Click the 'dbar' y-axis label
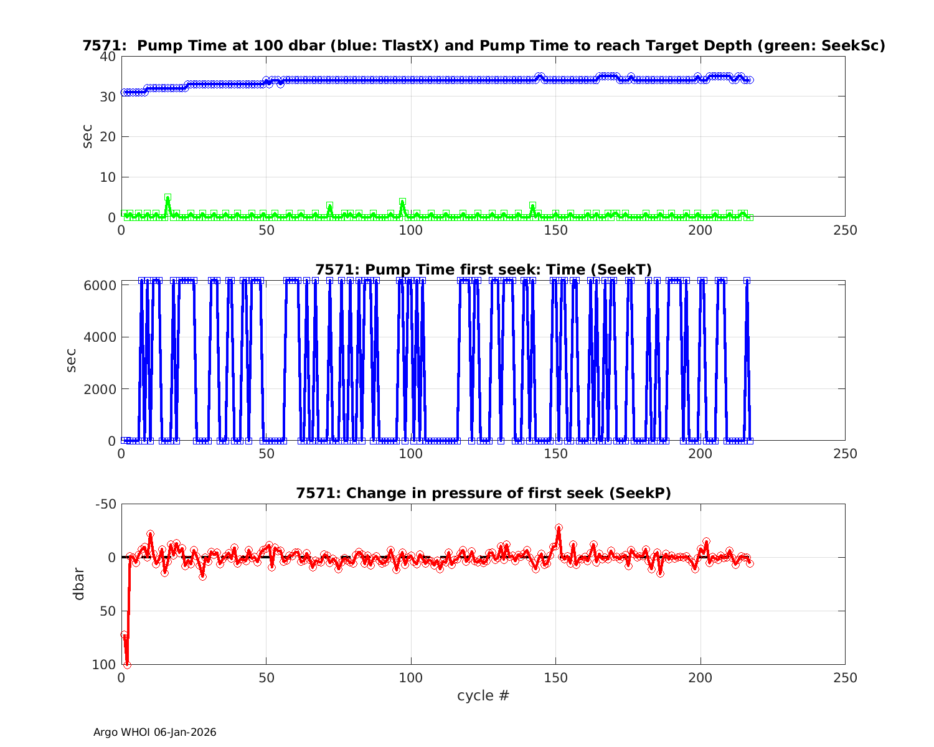The image size is (934, 747). pos(79,583)
